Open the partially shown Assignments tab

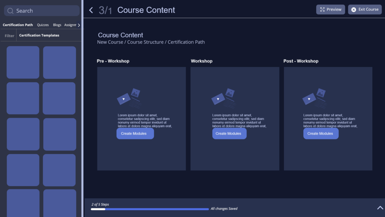click(x=70, y=25)
